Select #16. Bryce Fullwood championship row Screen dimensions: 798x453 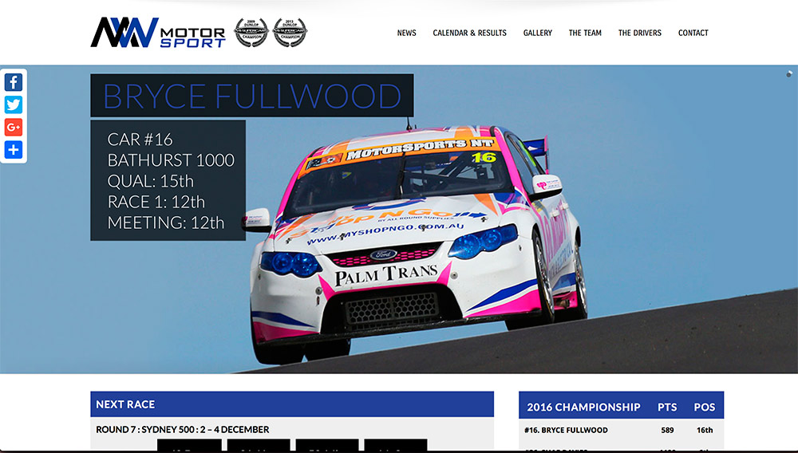(x=621, y=430)
